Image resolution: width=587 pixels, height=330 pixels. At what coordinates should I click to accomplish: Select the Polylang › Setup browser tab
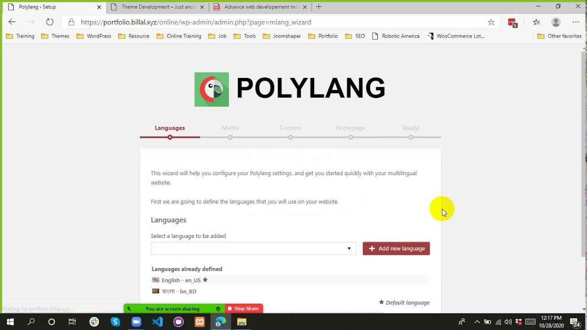click(55, 7)
